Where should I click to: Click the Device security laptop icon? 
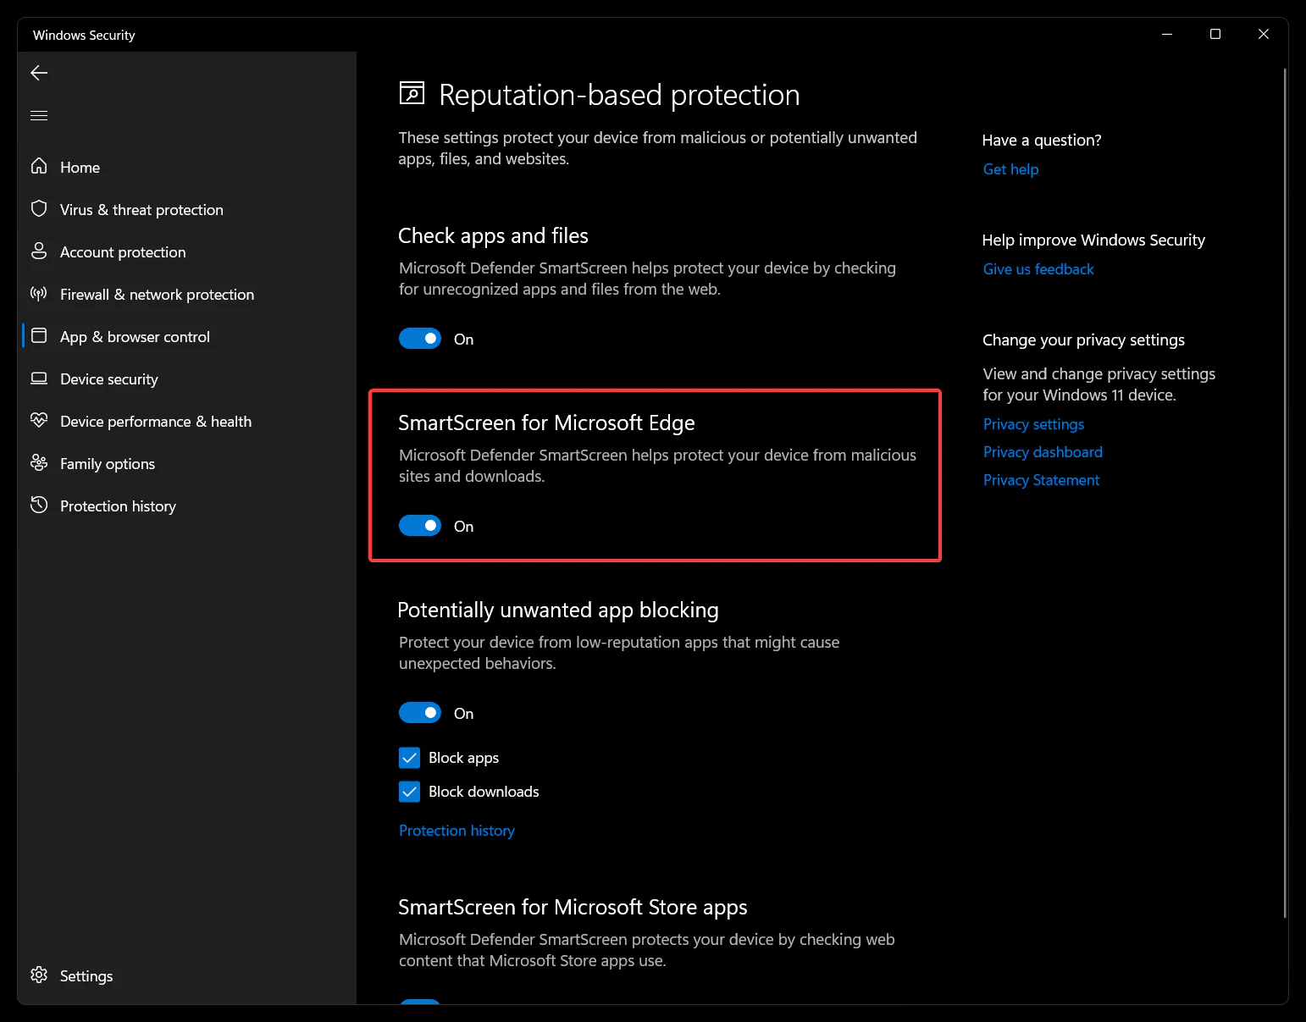(x=39, y=378)
